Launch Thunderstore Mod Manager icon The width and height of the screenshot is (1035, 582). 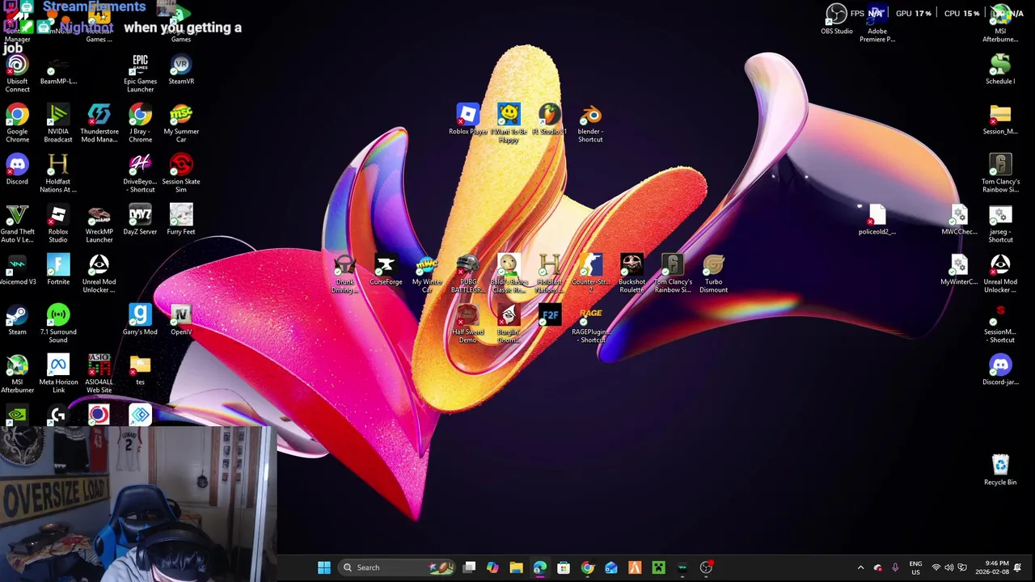(99, 123)
